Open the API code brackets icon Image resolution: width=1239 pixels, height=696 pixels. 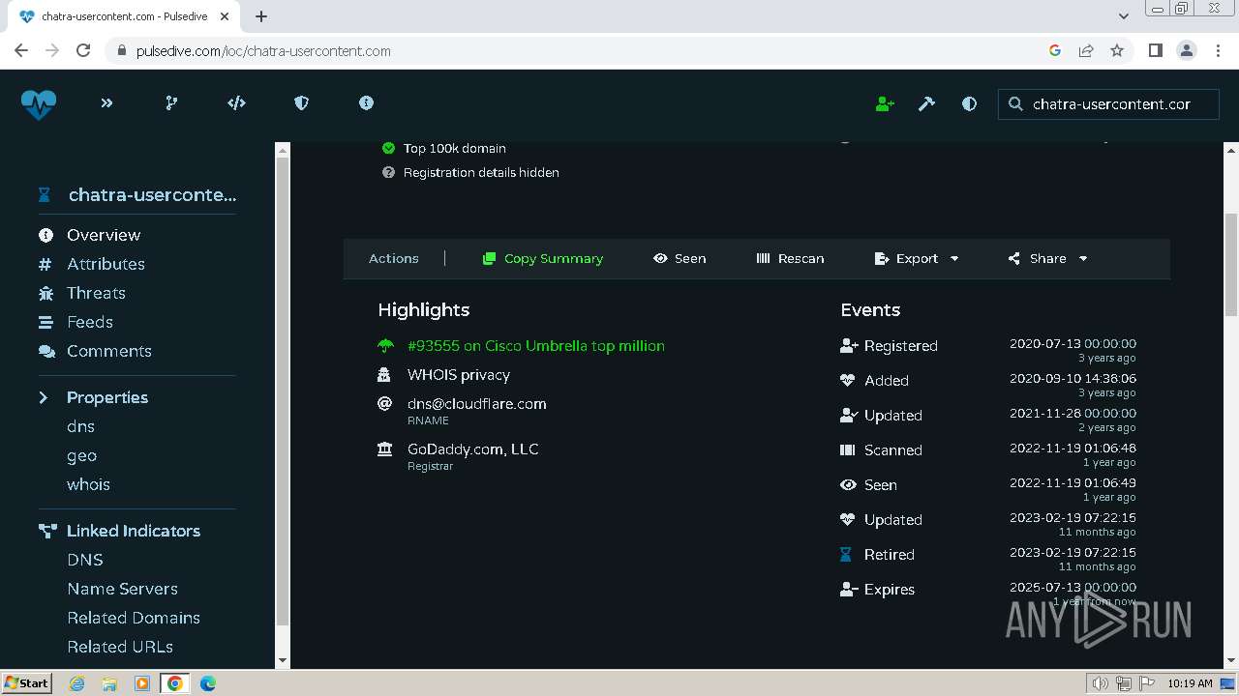pos(236,102)
